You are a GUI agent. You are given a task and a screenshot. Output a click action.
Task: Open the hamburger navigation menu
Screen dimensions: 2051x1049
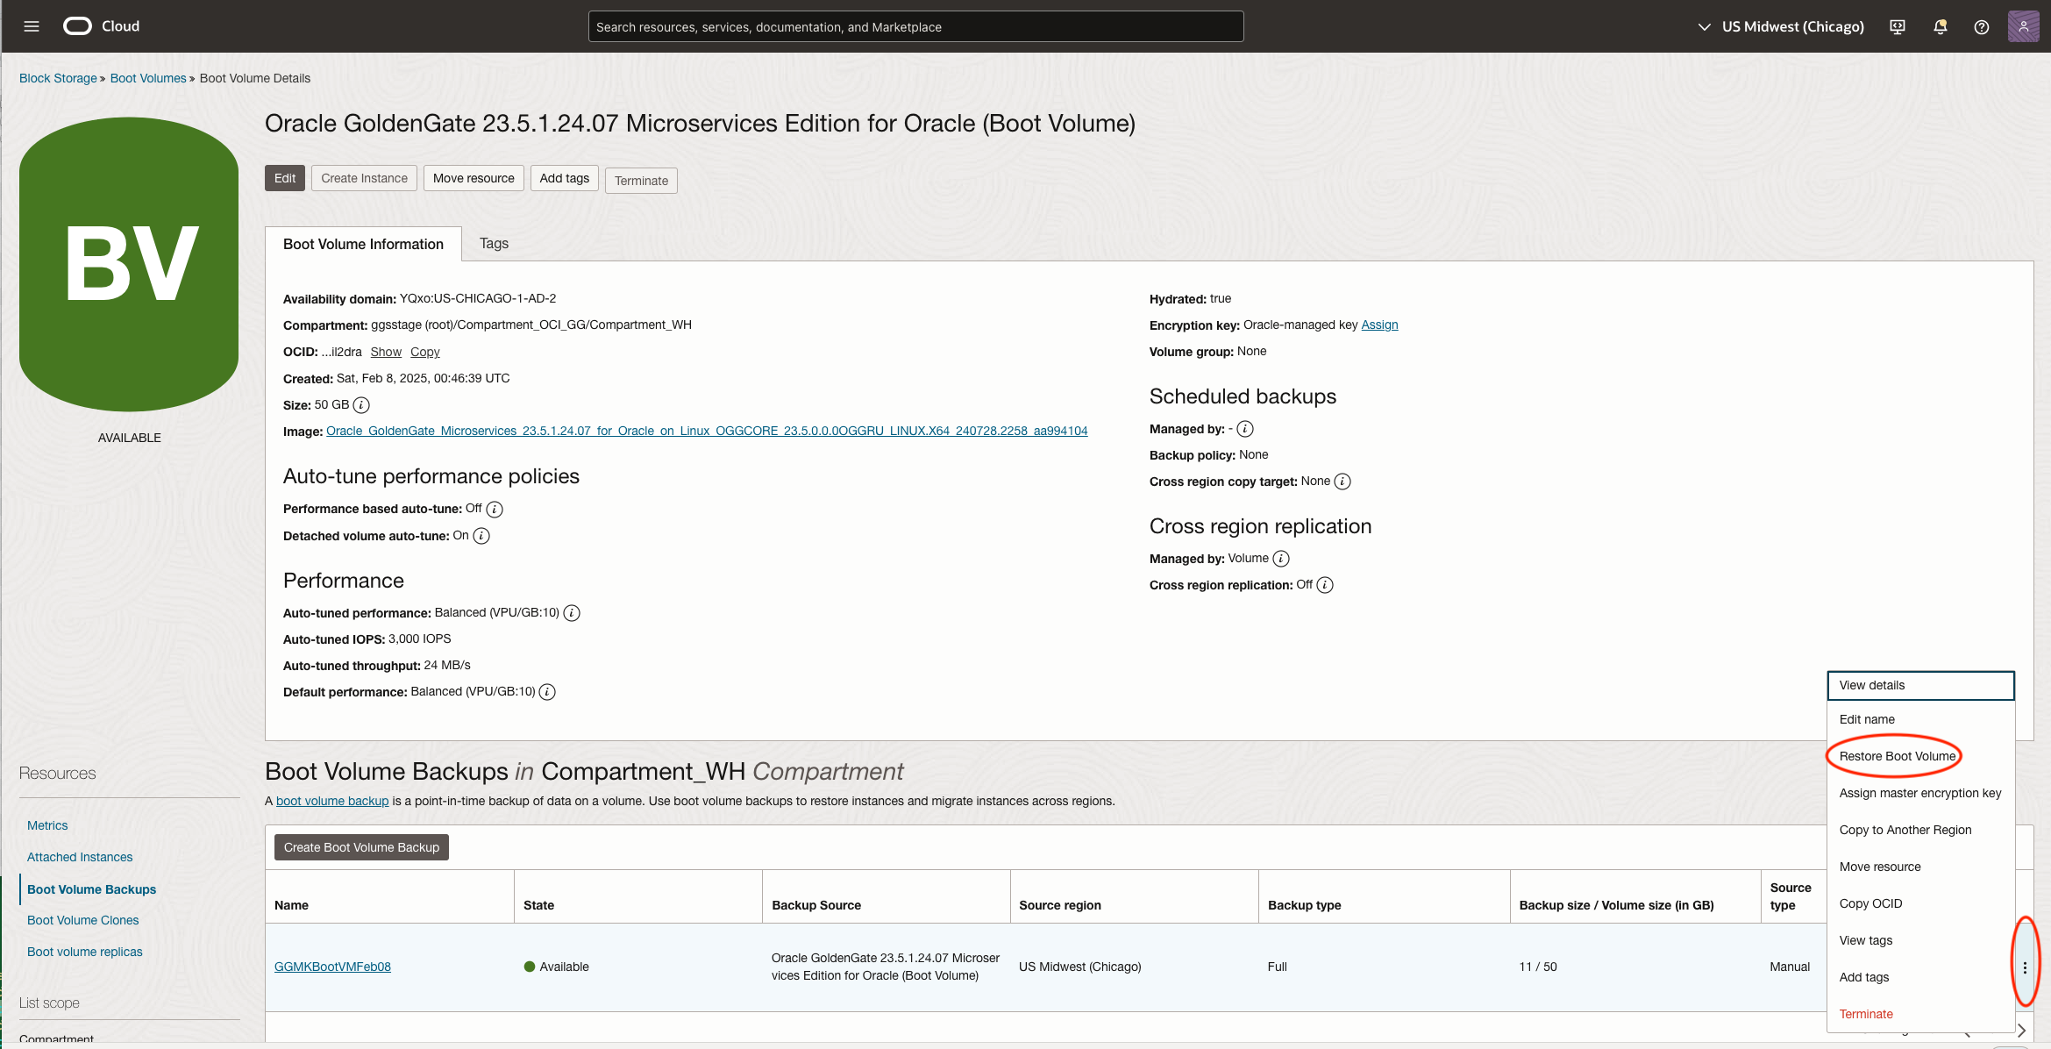point(32,26)
